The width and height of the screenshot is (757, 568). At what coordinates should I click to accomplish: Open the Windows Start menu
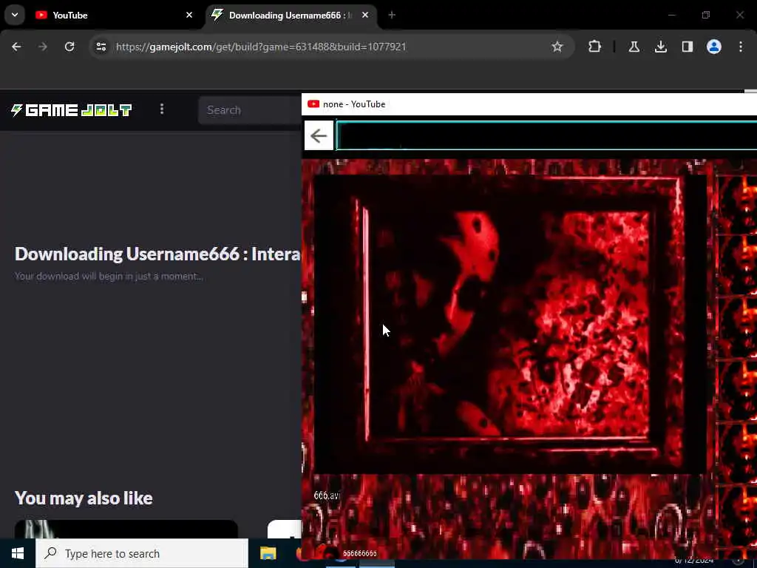click(x=18, y=553)
